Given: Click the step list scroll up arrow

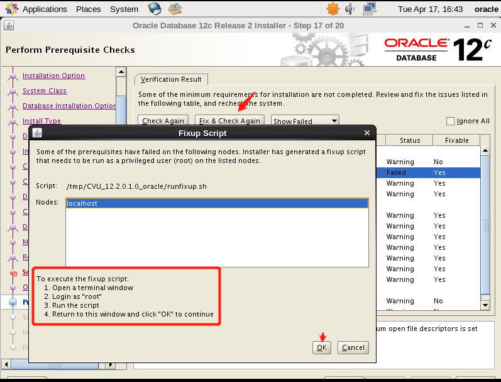Looking at the screenshot, I should [121, 72].
